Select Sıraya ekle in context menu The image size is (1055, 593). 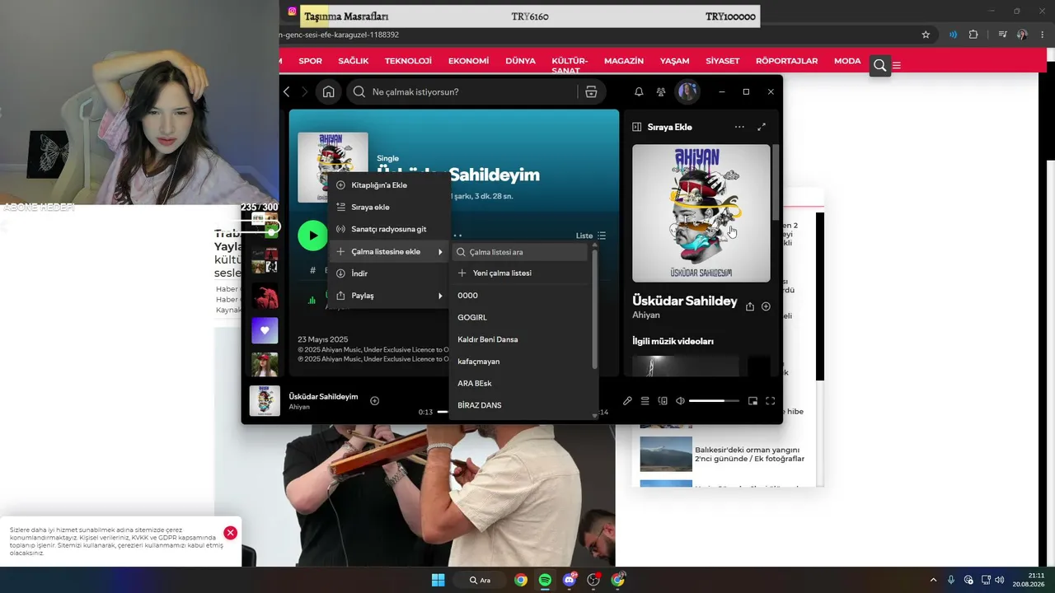click(389, 208)
